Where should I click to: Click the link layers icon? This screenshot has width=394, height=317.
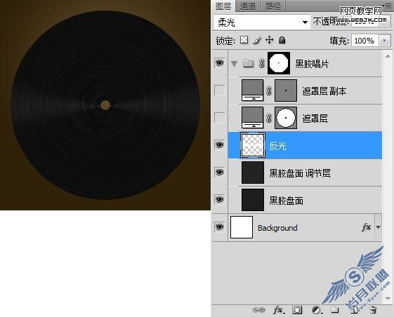[x=258, y=310]
